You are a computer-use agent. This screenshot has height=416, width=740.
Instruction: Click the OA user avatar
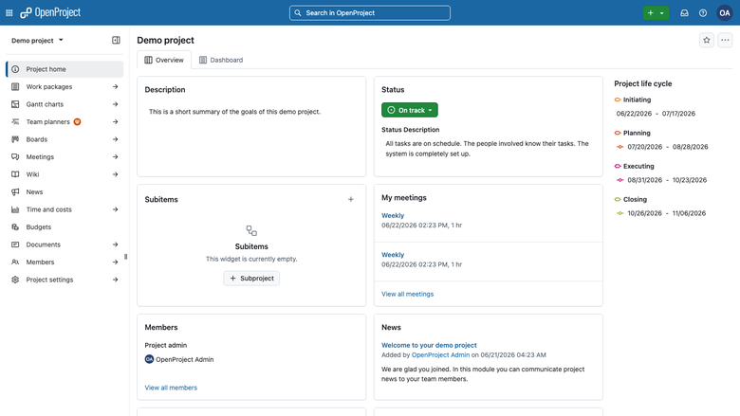pos(725,12)
